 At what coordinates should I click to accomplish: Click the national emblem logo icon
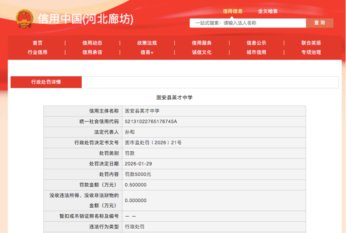[x=24, y=19]
